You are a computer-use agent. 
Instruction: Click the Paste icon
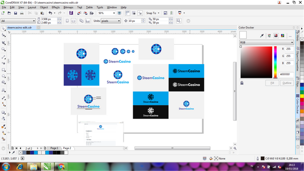click(x=42, y=13)
